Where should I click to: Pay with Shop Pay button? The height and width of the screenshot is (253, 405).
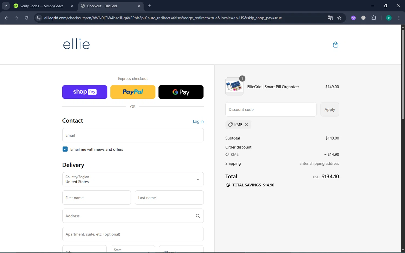point(85,92)
